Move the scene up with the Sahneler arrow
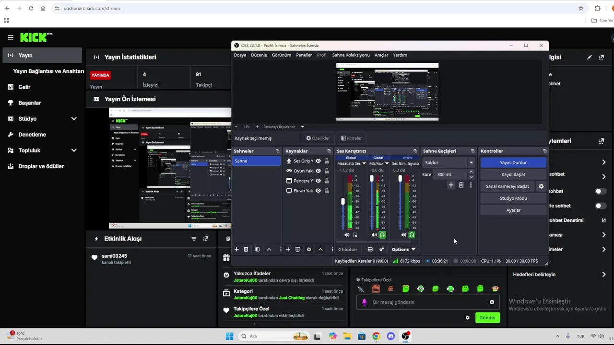Image resolution: width=614 pixels, height=345 pixels. 269,249
